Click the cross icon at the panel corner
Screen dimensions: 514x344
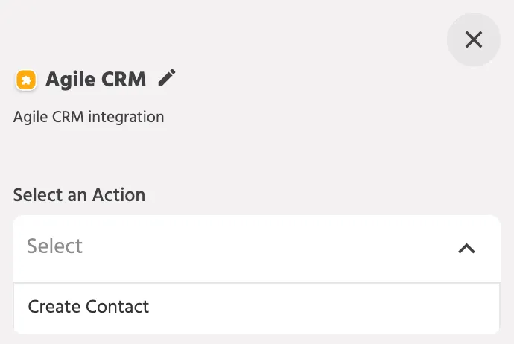473,39
